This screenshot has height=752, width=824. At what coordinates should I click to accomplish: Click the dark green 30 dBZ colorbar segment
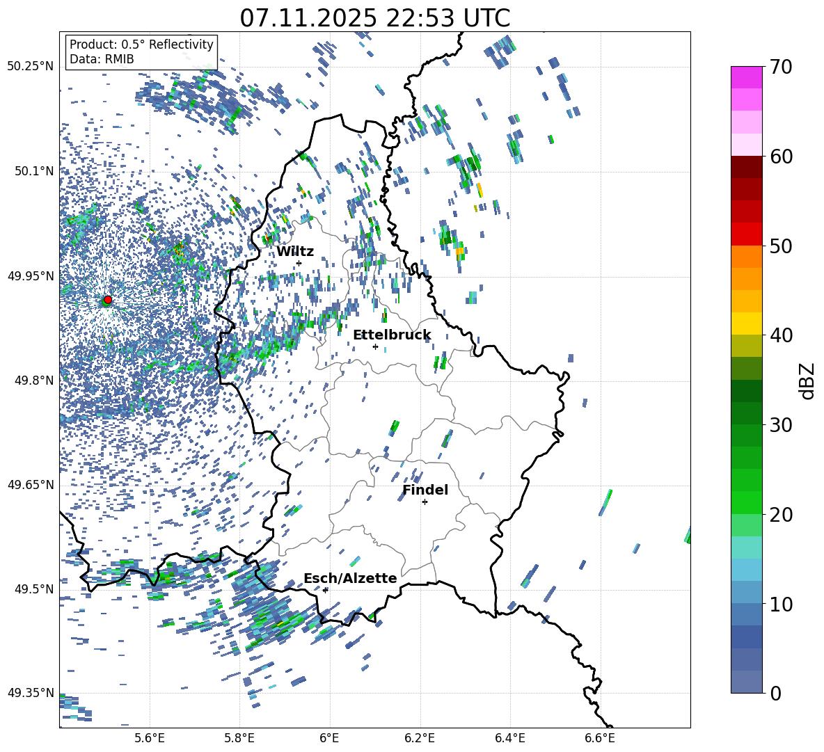746,413
